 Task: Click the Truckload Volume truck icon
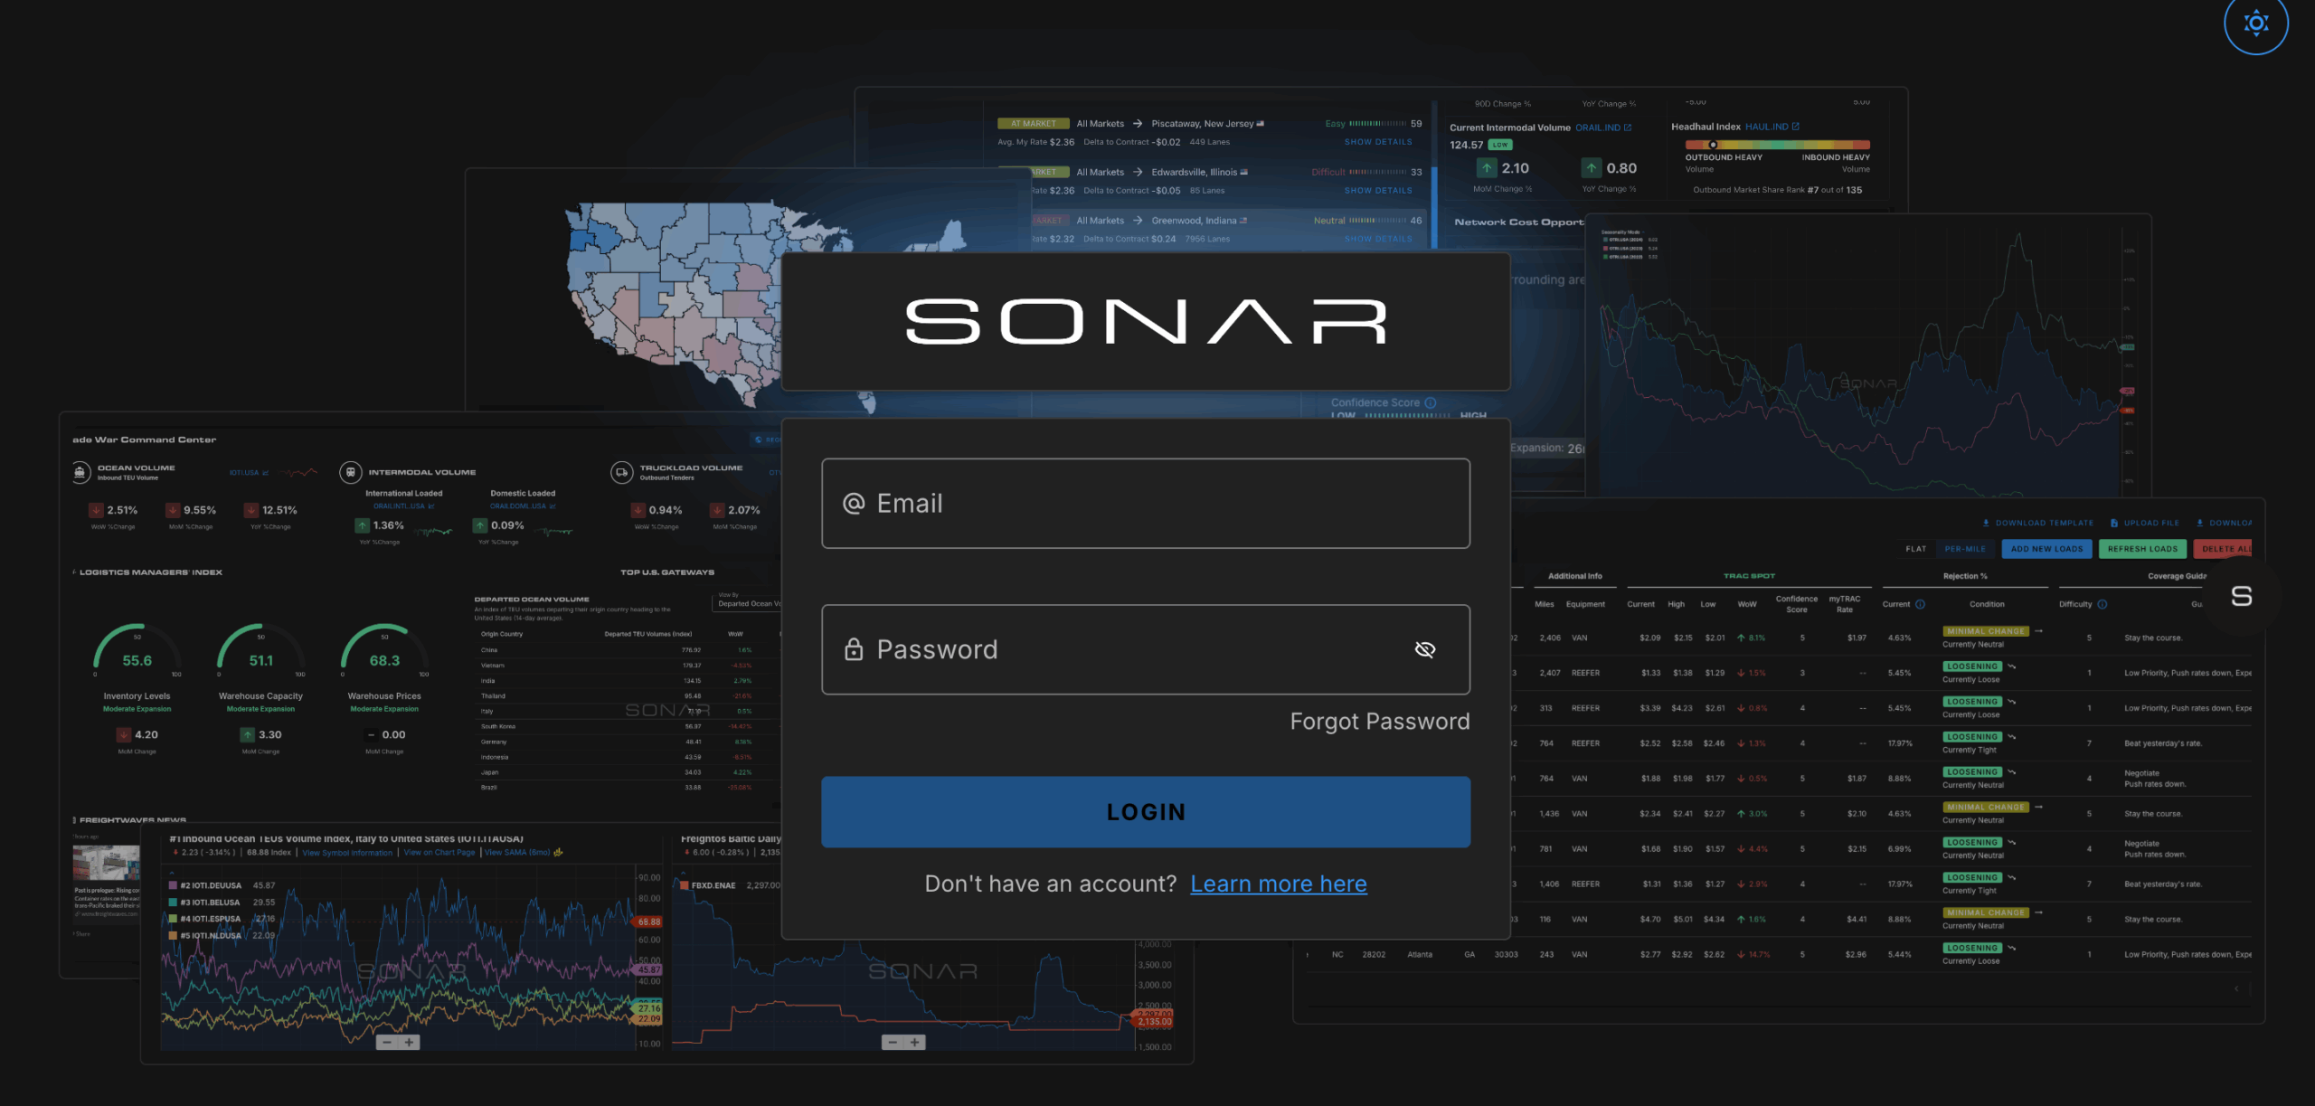(621, 472)
